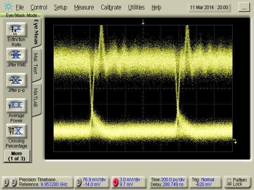This screenshot has width=254, height=190.
Task: Toggle channel 2 button
Action: coord(13,182)
